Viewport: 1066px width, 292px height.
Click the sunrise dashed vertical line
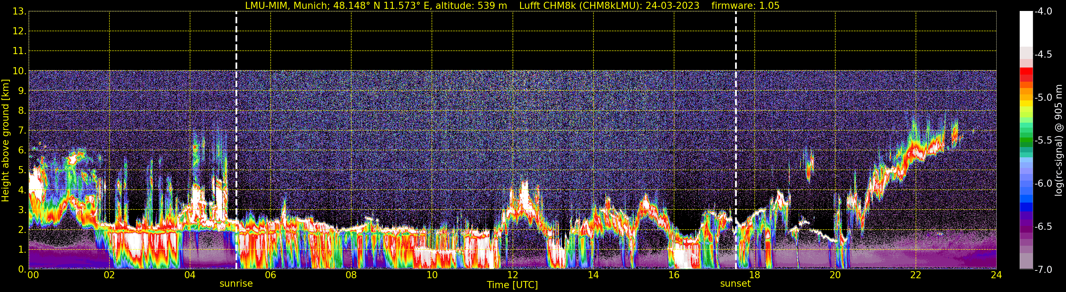tap(236, 124)
